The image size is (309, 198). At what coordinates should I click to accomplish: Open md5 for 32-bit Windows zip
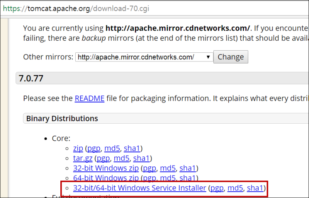pos(168,168)
